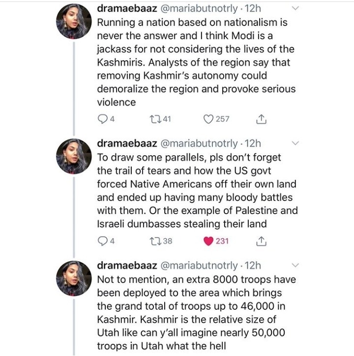The image size is (354, 356).
Task: Open @mariabutnotrly handle on second tweet
Action: (200, 143)
